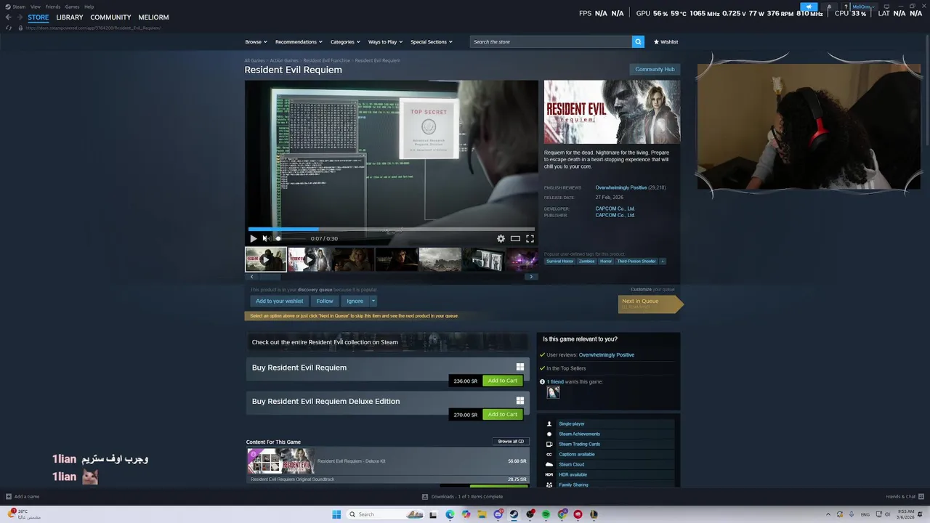930x523 pixels.
Task: Open Spotify from the taskbar
Action: click(546, 514)
